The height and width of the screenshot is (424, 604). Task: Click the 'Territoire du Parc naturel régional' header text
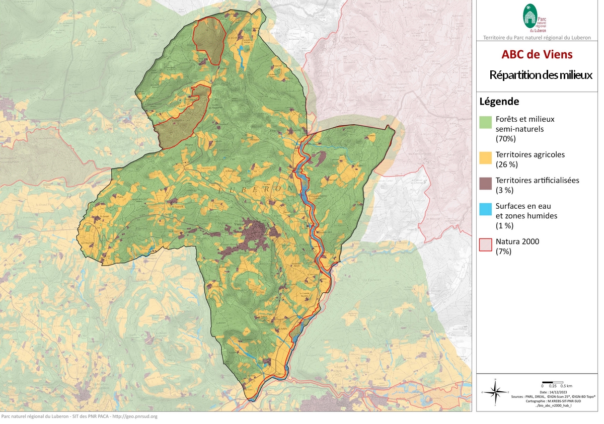pos(536,38)
